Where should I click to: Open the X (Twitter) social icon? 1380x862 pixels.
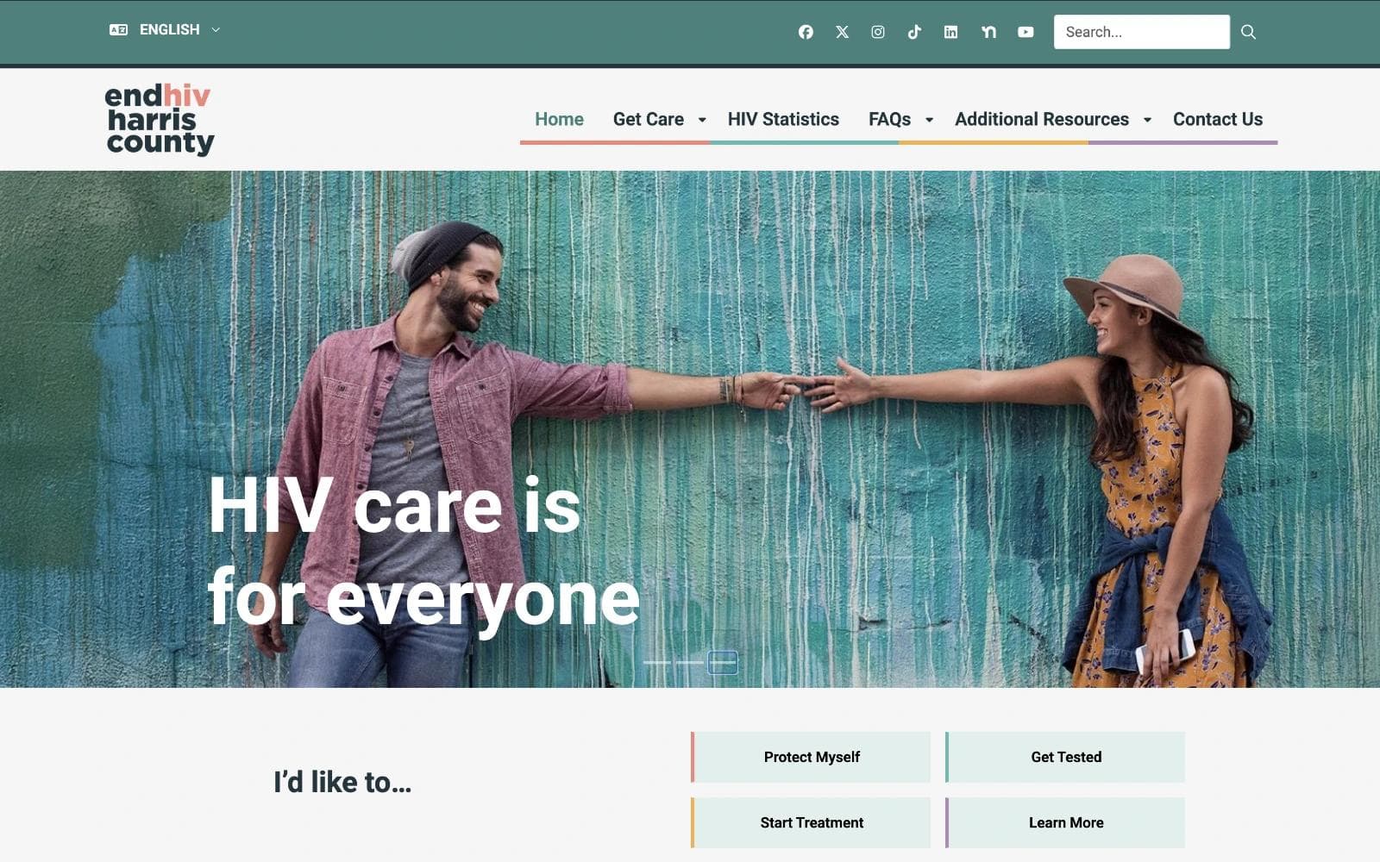tap(842, 32)
